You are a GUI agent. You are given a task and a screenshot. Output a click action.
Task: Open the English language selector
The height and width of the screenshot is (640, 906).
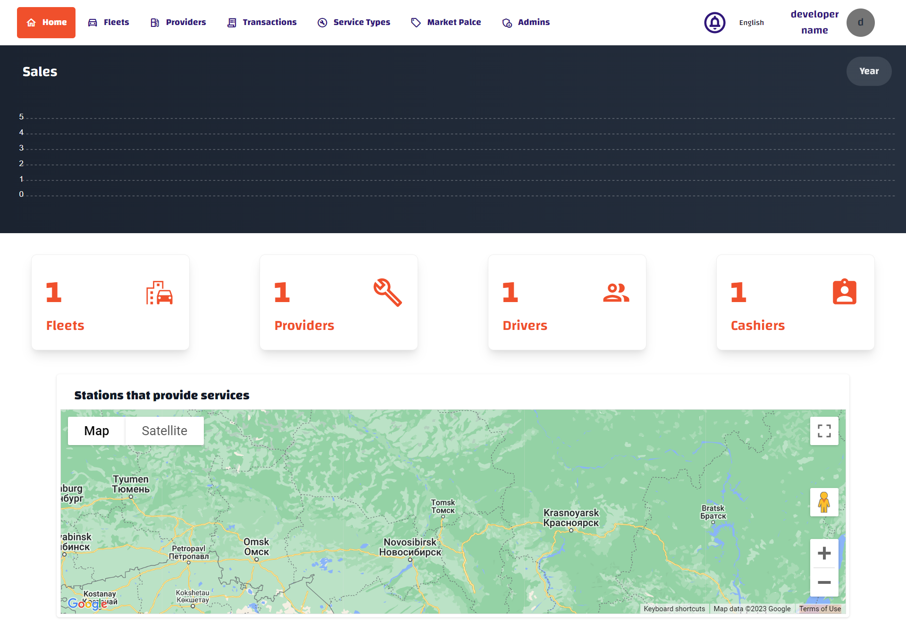(751, 23)
